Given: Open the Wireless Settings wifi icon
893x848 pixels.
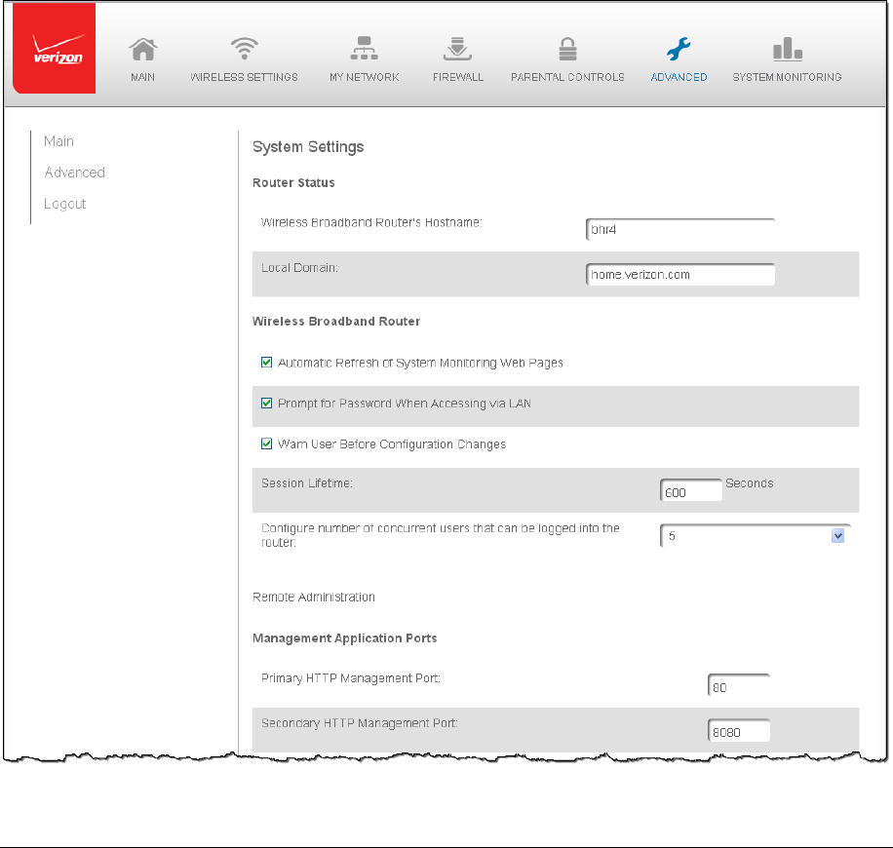Looking at the screenshot, I should (245, 49).
